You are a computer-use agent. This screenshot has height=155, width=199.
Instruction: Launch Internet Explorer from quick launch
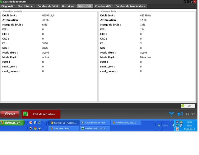[x=39, y=122]
